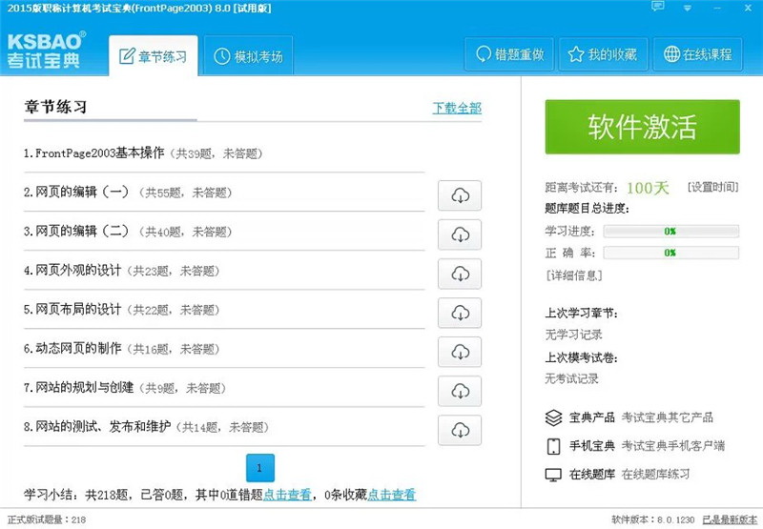Open 我的收藏 favorites

point(604,54)
